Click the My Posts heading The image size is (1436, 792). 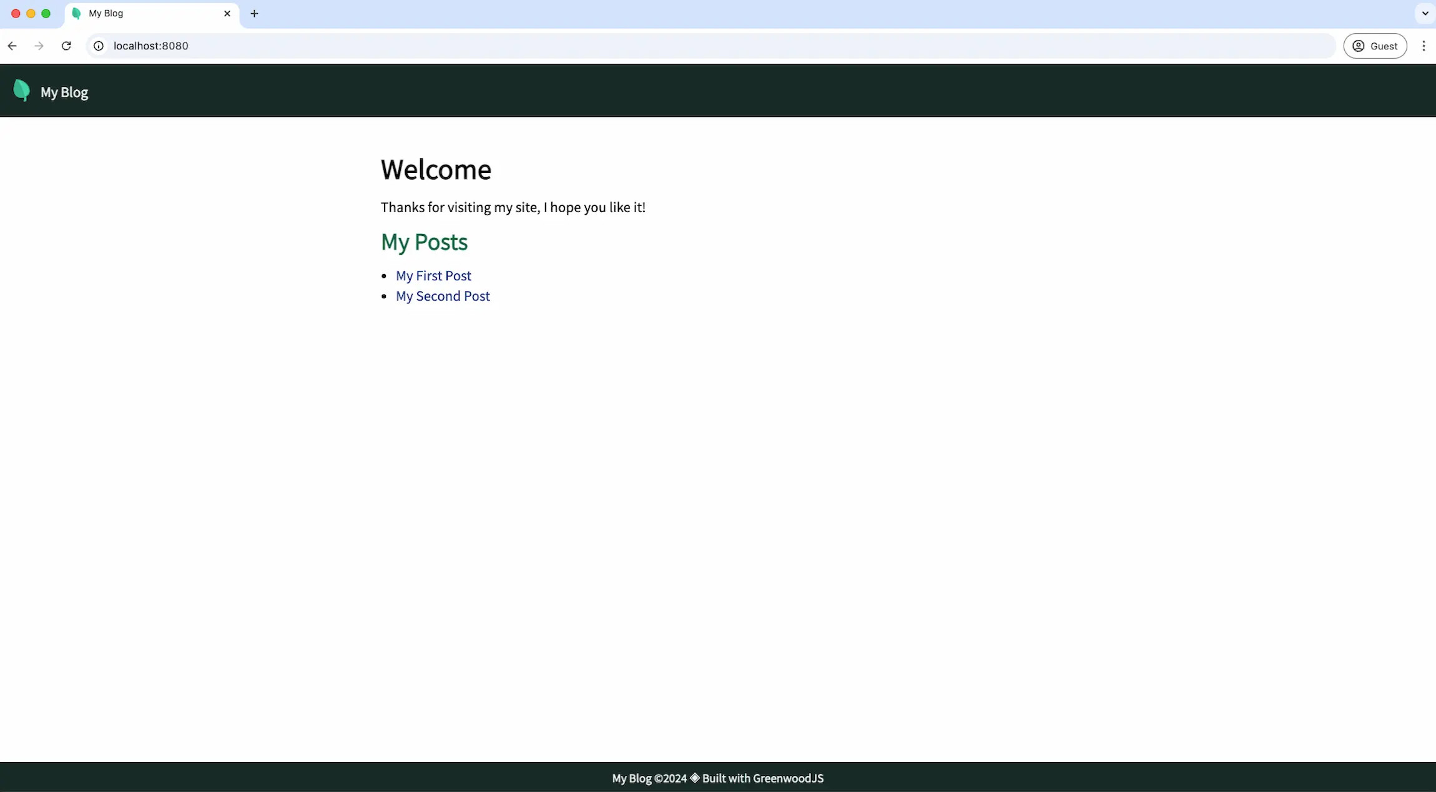coord(424,242)
